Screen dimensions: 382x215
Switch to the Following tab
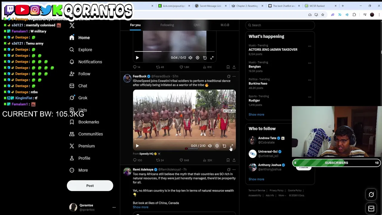[x=167, y=25]
